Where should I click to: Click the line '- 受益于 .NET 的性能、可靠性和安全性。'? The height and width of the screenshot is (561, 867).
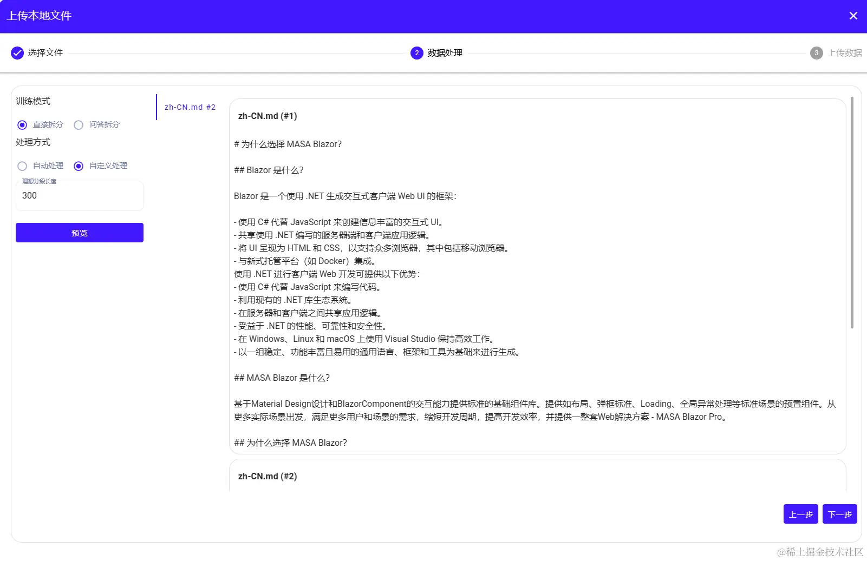pos(312,326)
